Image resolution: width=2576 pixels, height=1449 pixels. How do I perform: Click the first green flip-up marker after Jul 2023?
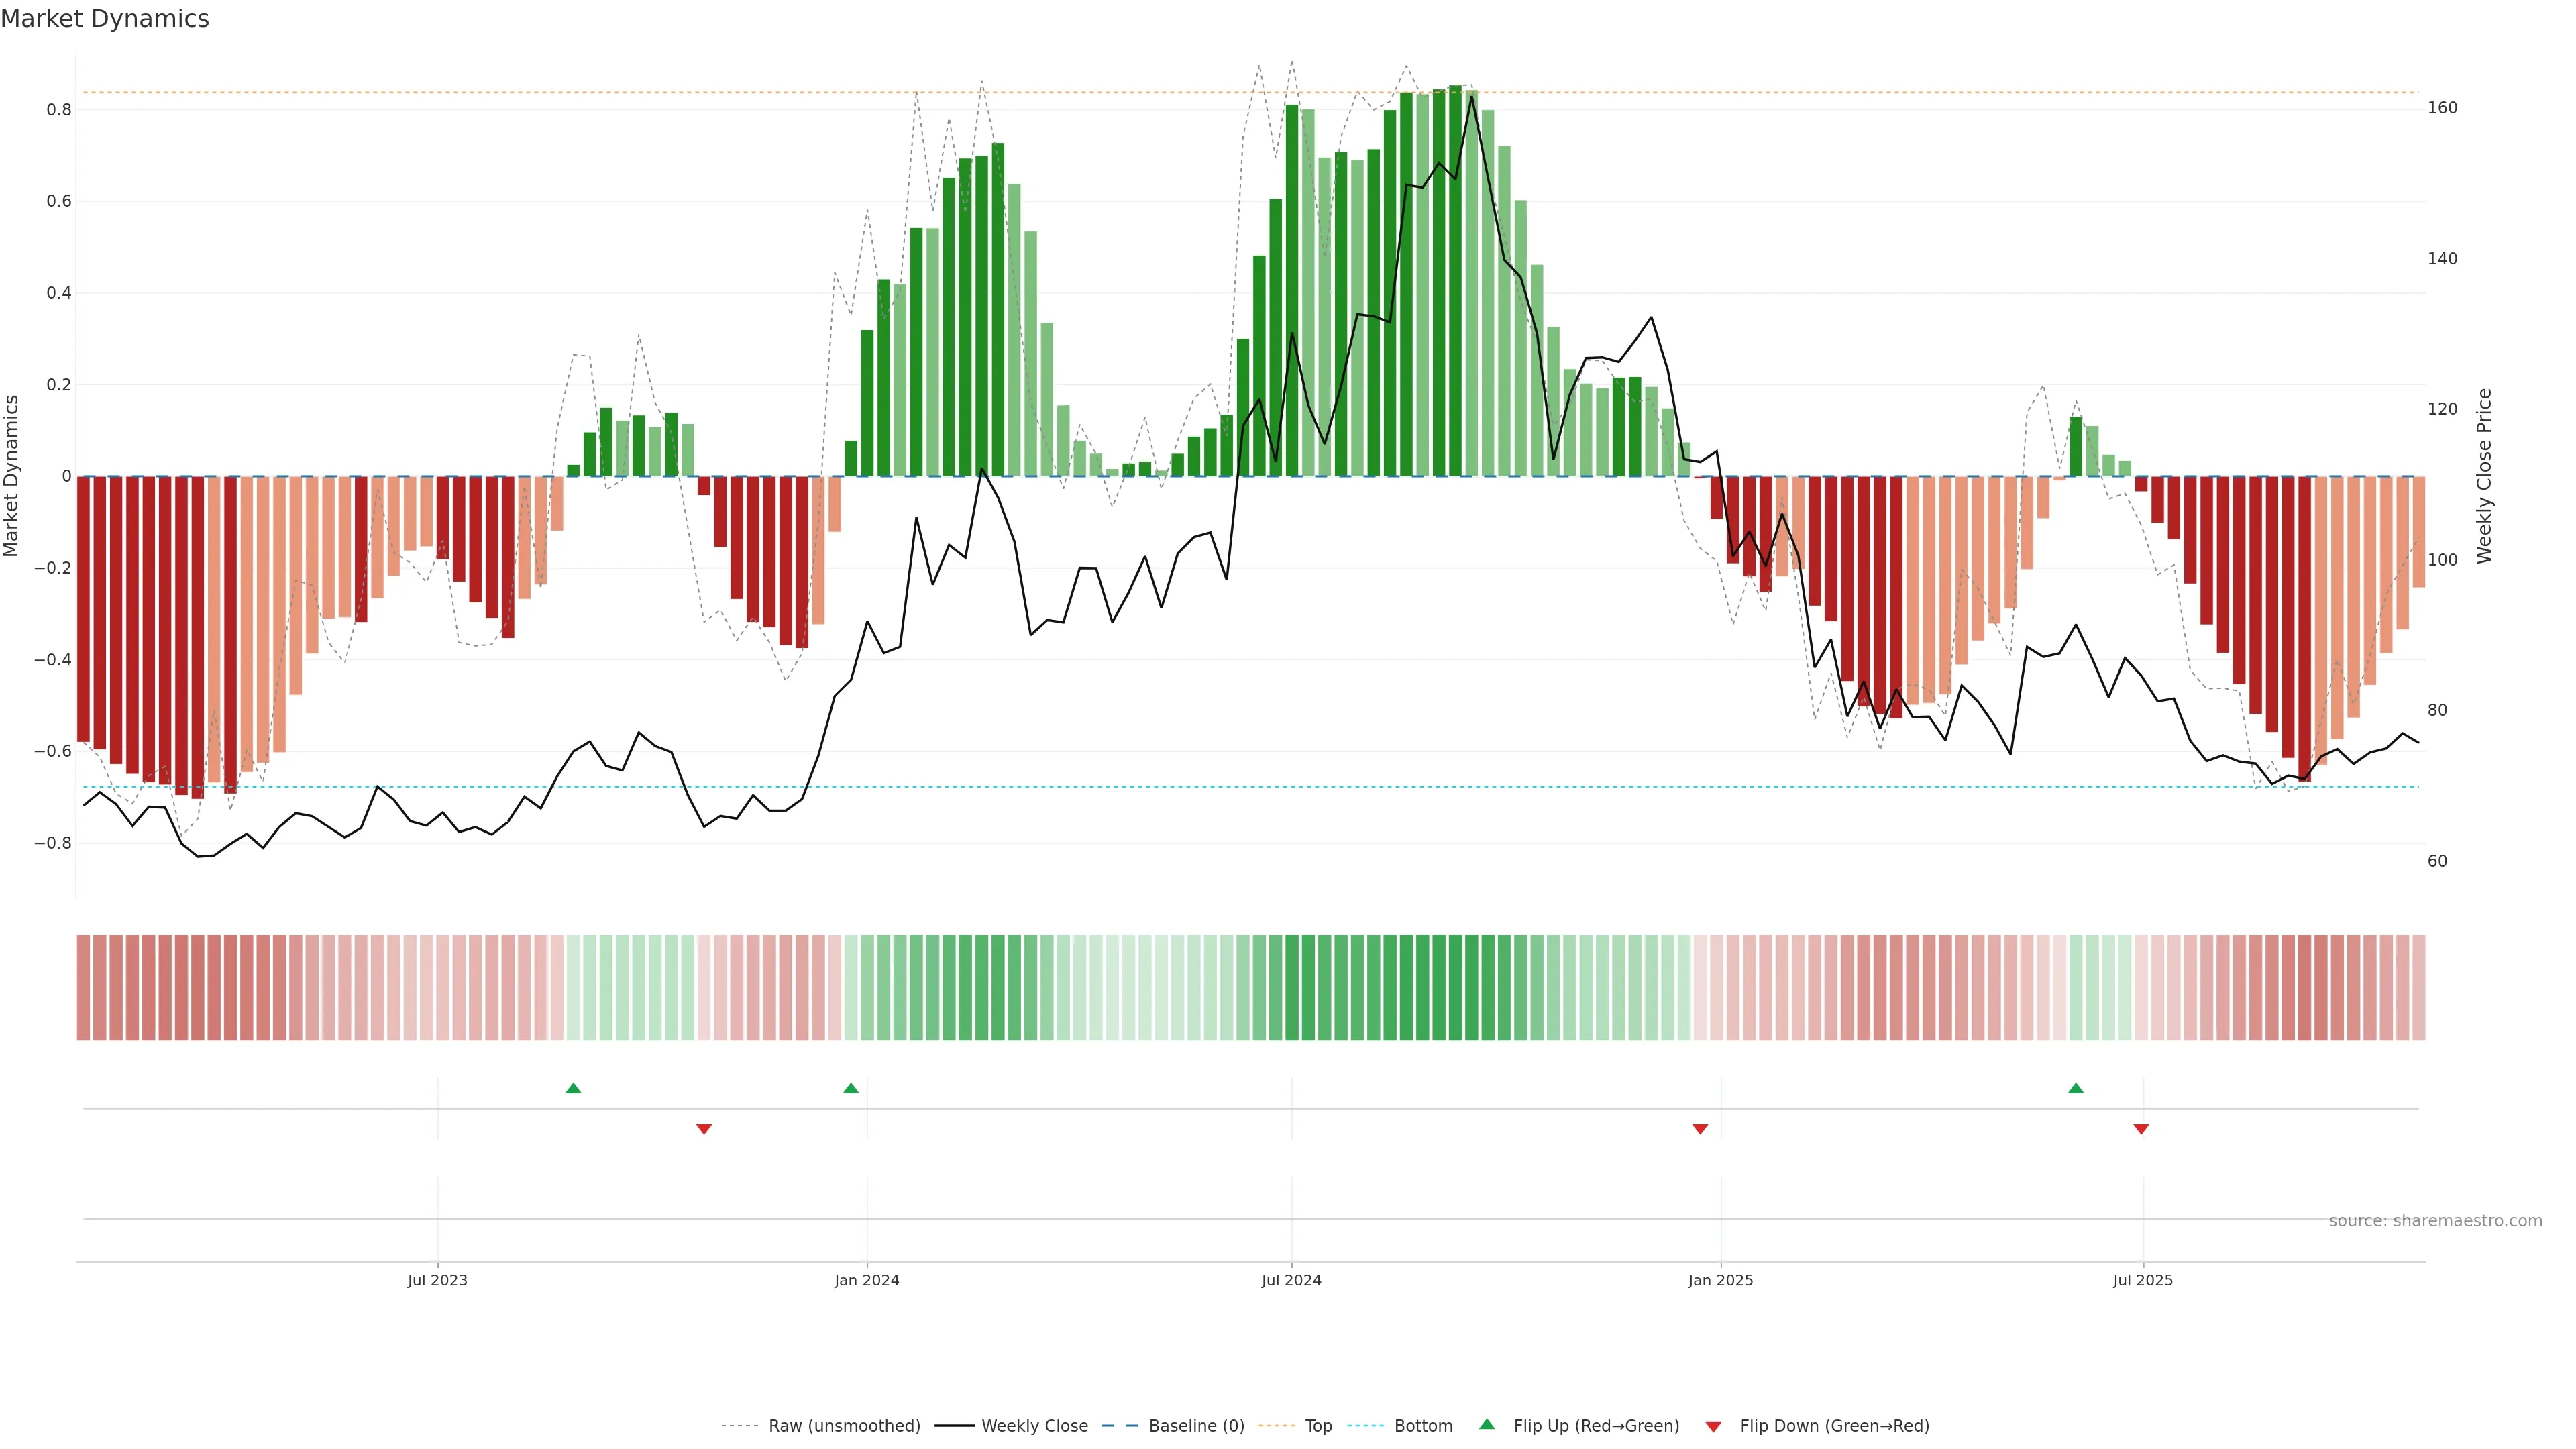pos(573,1088)
